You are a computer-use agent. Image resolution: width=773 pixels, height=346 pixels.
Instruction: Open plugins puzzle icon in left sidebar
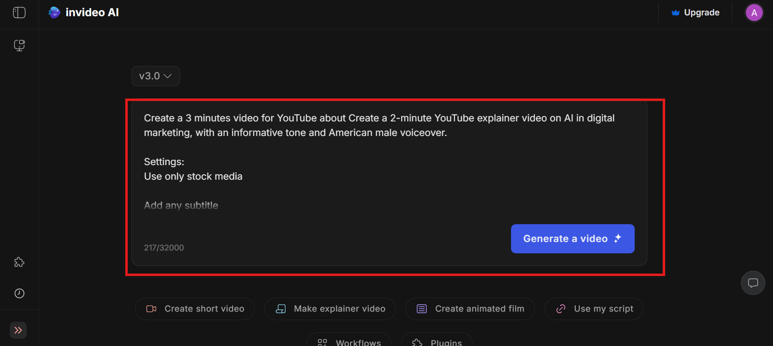tap(19, 262)
